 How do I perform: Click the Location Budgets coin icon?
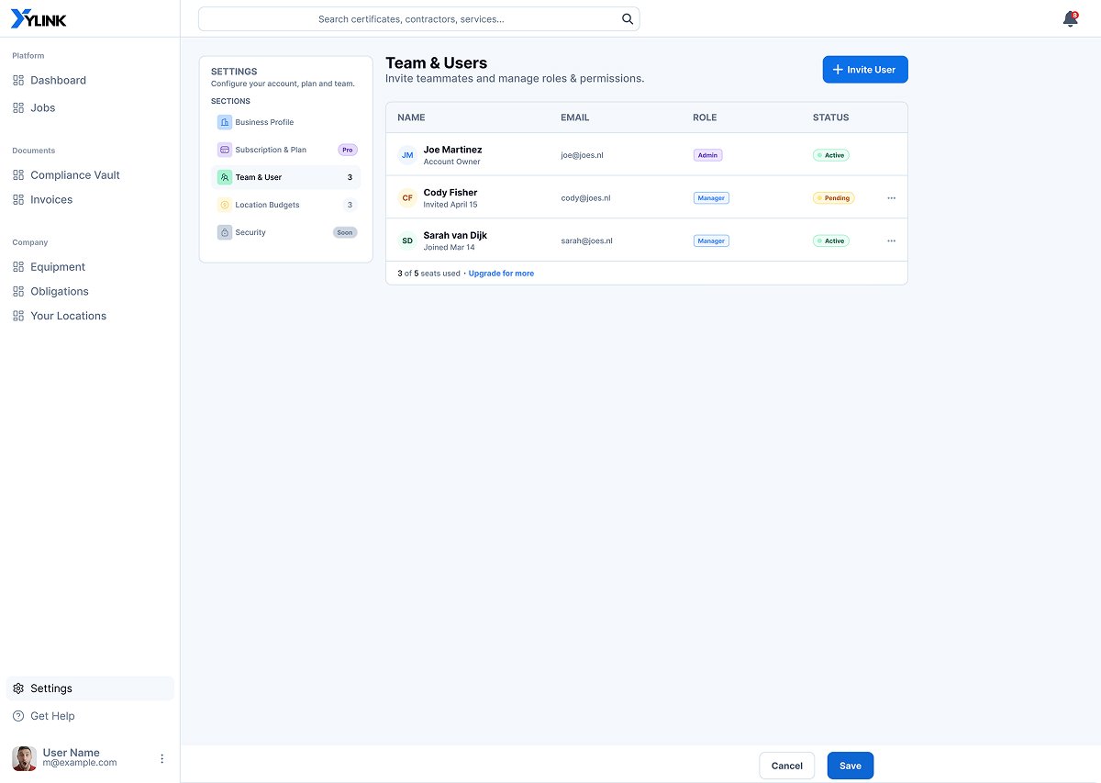pyautogui.click(x=225, y=205)
